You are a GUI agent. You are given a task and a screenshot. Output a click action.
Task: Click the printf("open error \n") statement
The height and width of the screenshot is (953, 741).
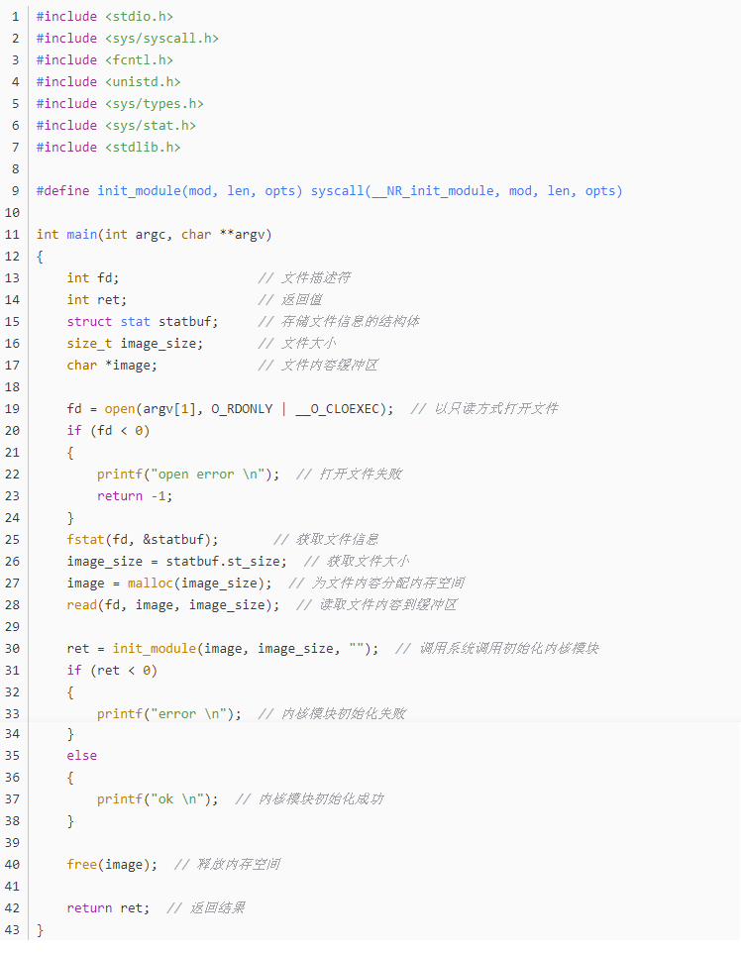[x=188, y=475]
